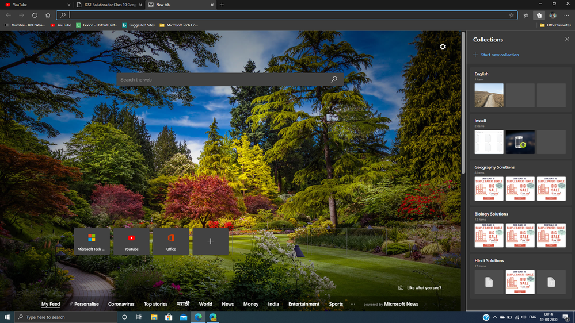The image size is (575, 323).
Task: Open the English collection thumbnail
Action: pyautogui.click(x=489, y=95)
